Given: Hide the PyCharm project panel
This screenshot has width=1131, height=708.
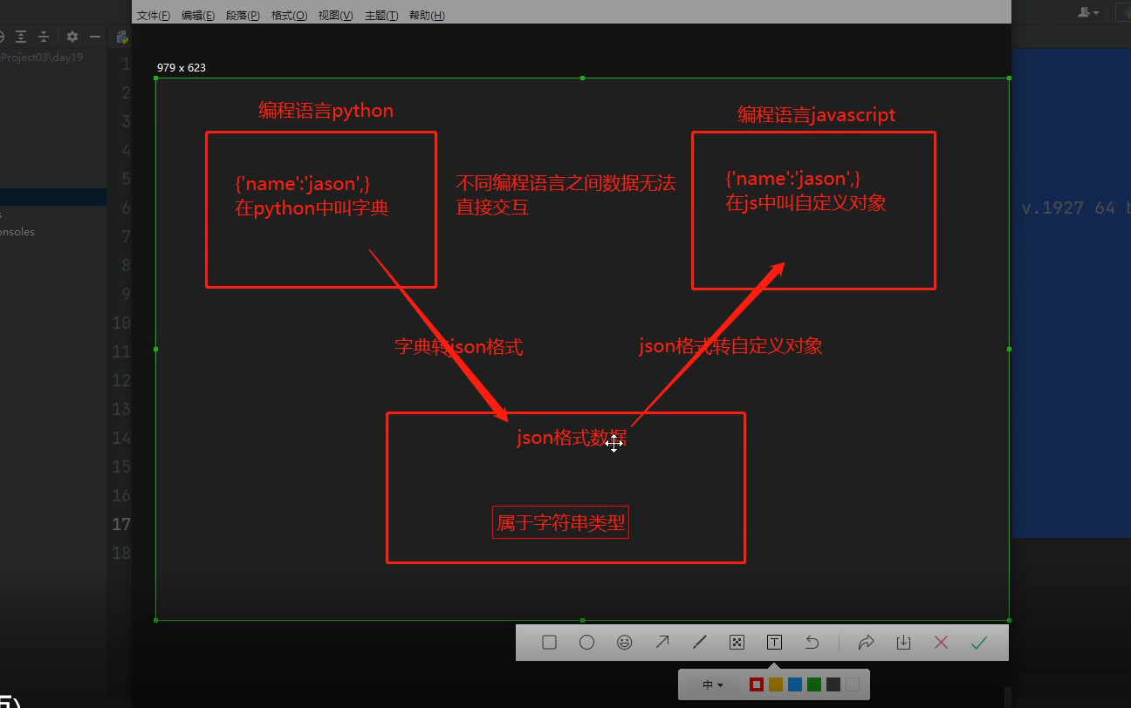Looking at the screenshot, I should tap(95, 37).
